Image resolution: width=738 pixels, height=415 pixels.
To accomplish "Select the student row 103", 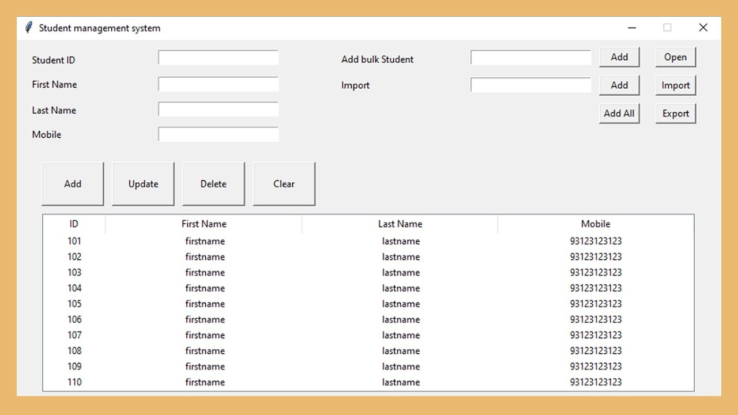I will 368,272.
